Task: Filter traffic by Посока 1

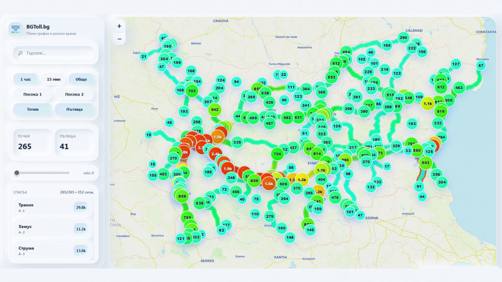Action: [33, 94]
